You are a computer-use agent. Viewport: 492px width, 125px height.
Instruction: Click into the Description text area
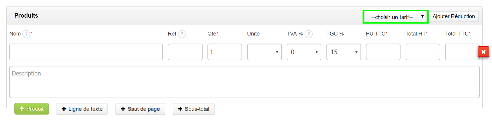click(244, 82)
